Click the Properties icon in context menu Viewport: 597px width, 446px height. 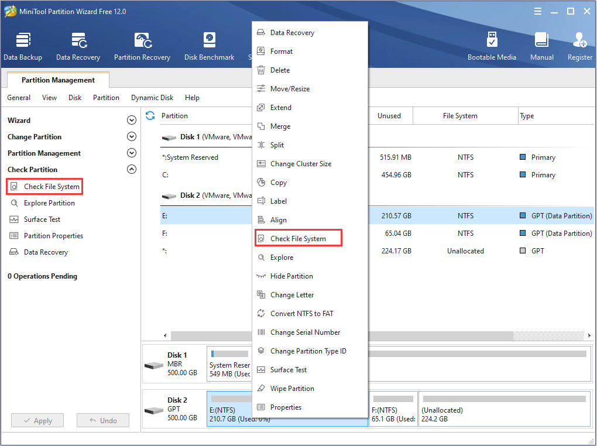(x=261, y=407)
